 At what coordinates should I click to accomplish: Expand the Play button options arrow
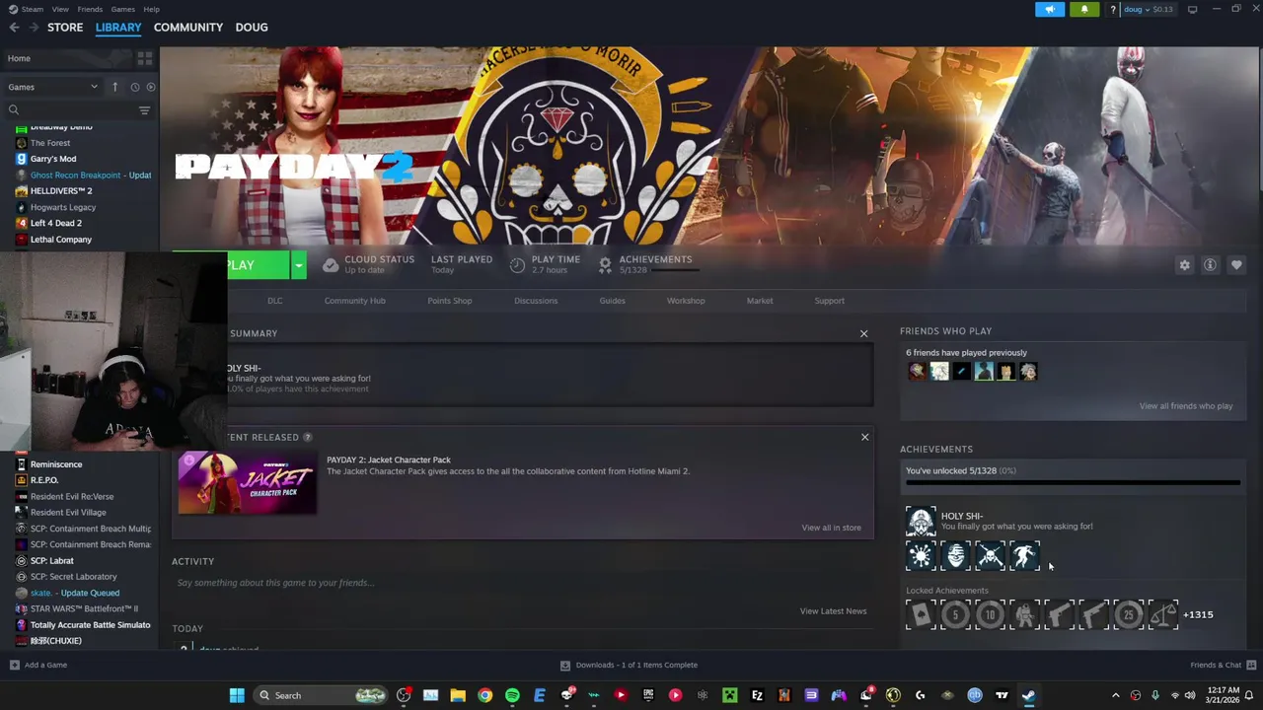click(298, 265)
